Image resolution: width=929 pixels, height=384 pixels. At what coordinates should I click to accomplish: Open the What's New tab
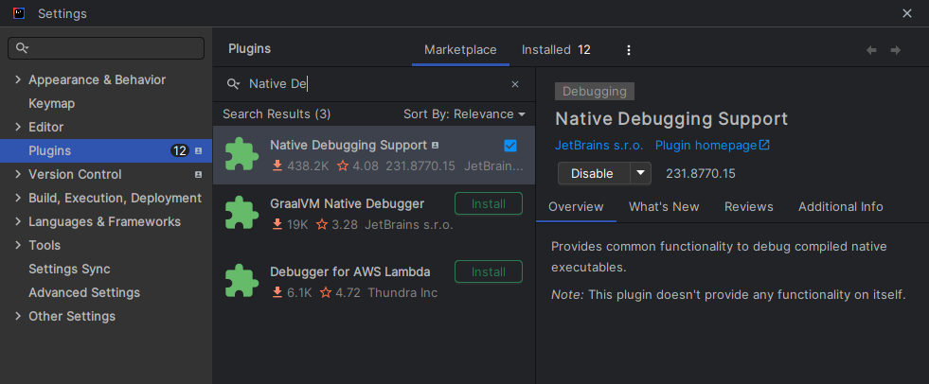pyautogui.click(x=664, y=207)
